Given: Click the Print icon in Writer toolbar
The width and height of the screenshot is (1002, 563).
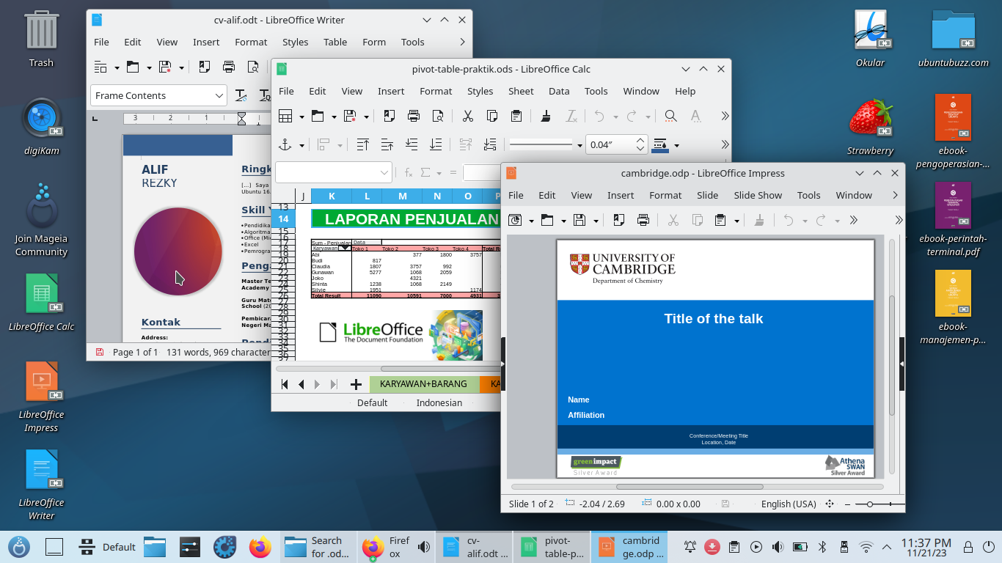Looking at the screenshot, I should 229,67.
